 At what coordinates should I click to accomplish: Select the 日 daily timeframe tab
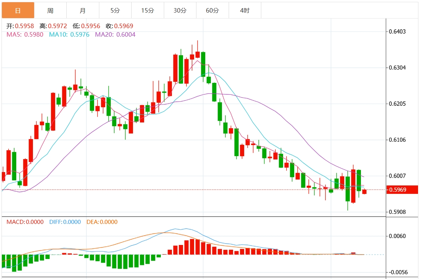(18, 10)
